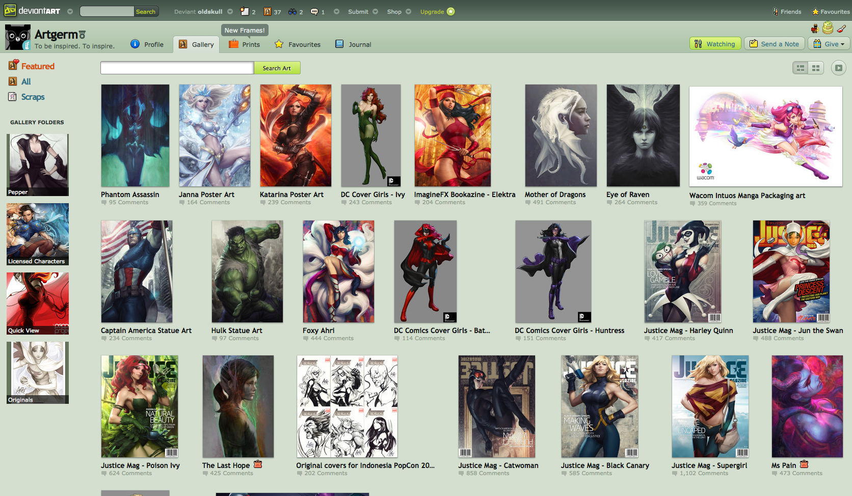Open the notifications icon showing 2
The height and width of the screenshot is (496, 852).
(245, 11)
